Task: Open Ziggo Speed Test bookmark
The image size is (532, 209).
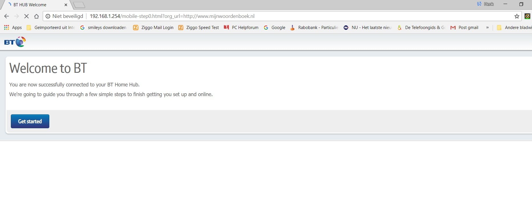Action: point(199,28)
